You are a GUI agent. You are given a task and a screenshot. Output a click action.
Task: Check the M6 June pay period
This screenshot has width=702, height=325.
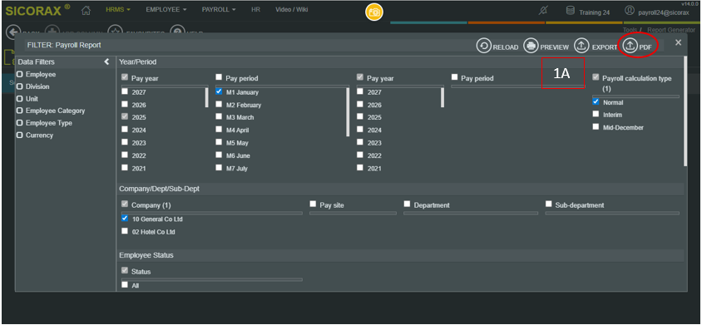click(x=219, y=155)
